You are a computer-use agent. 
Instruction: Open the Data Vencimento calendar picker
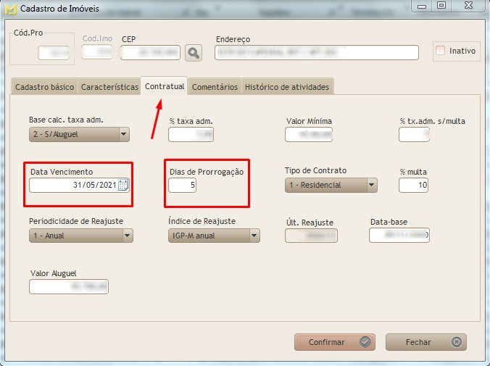[123, 185]
